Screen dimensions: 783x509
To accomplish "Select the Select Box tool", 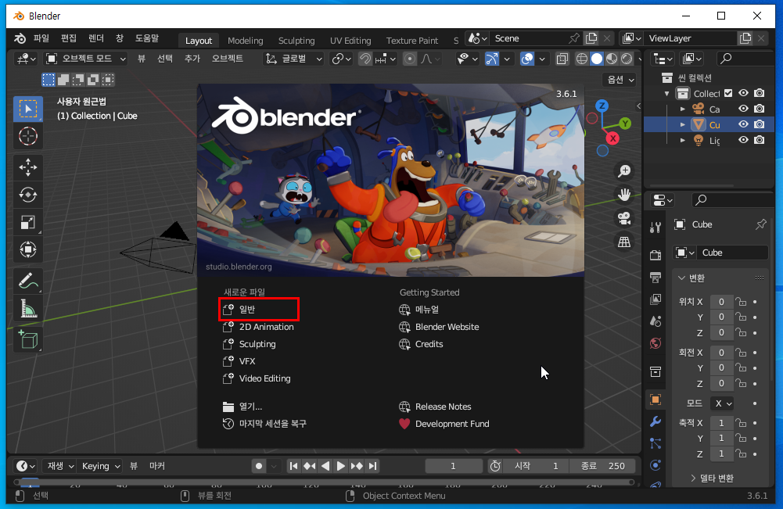I will coord(28,109).
